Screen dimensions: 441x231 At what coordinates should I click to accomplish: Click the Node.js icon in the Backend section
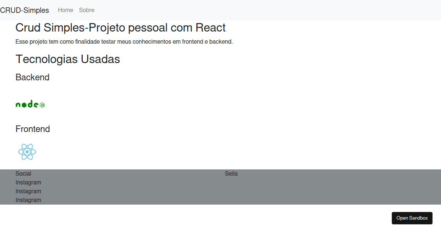point(29,104)
